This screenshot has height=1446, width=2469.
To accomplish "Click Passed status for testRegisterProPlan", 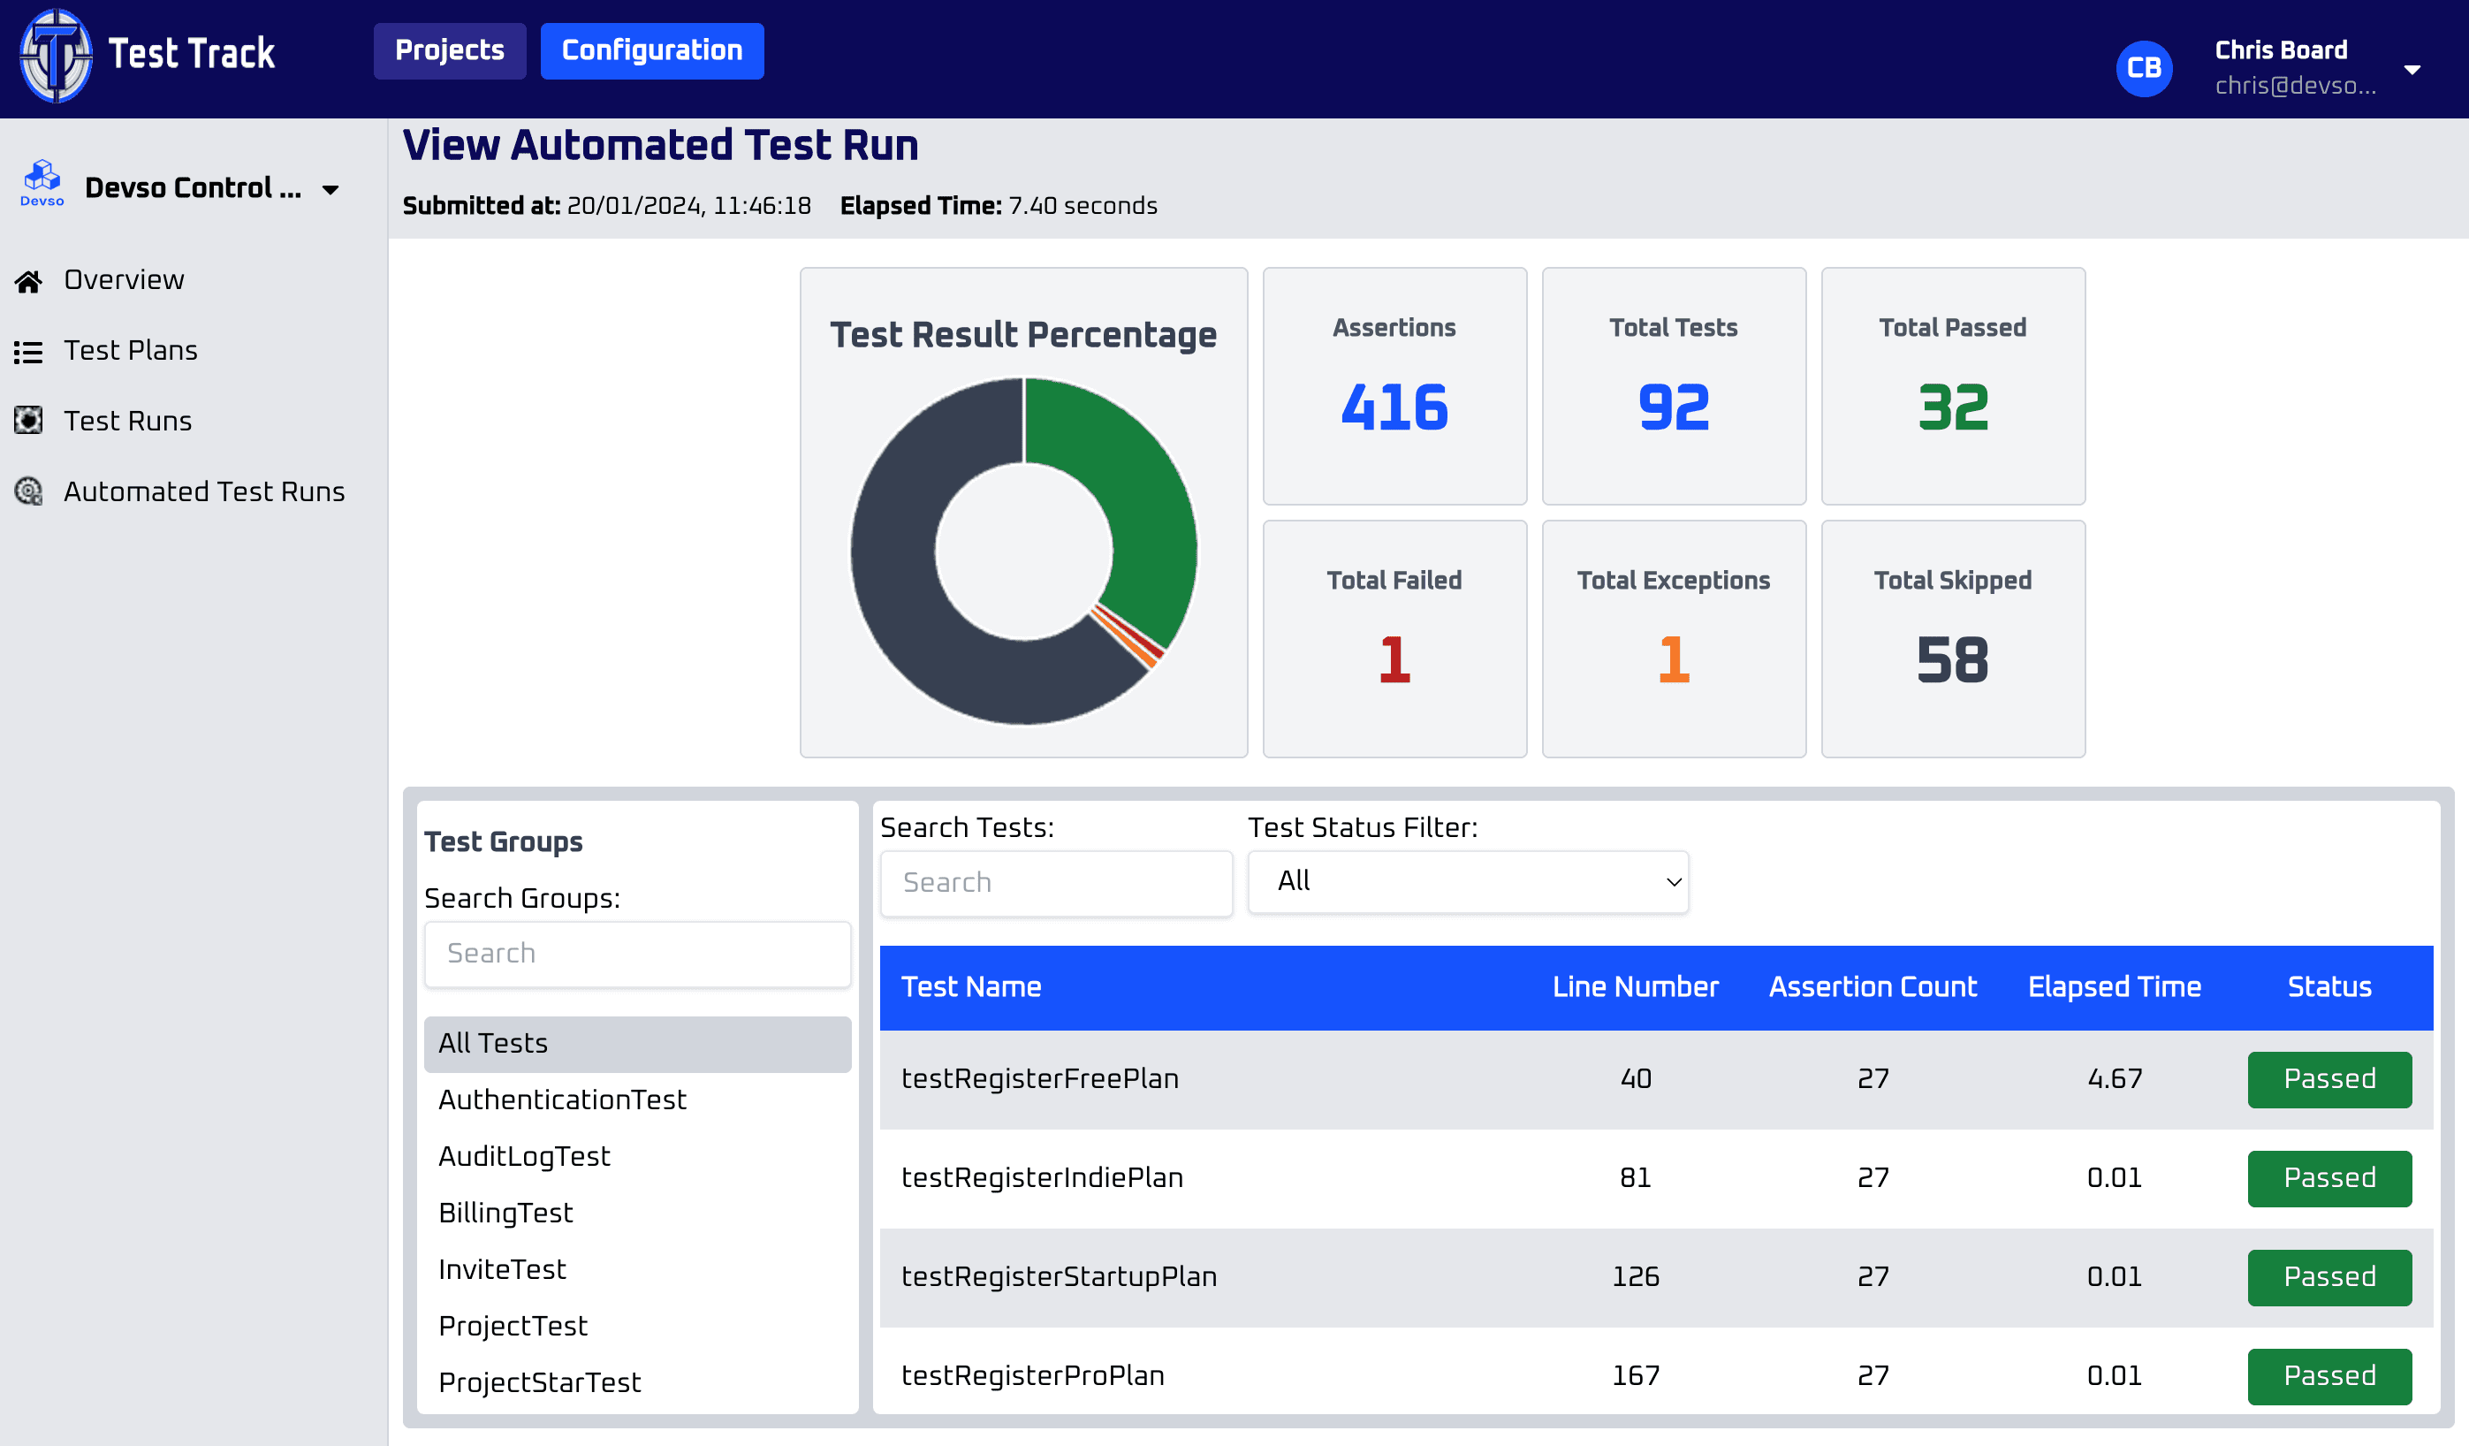I will point(2328,1375).
